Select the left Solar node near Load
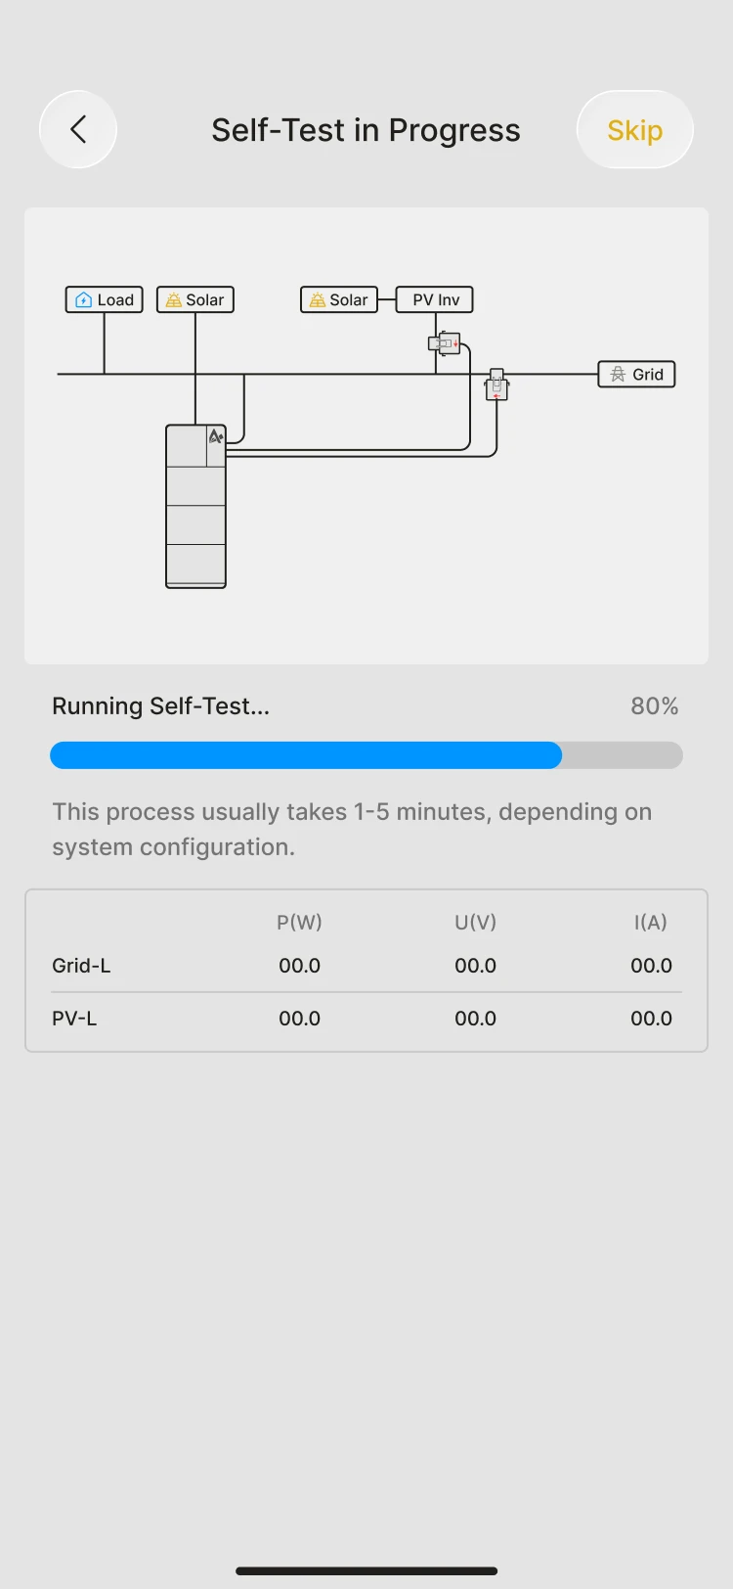Viewport: 733px width, 1589px height. pos(195,299)
